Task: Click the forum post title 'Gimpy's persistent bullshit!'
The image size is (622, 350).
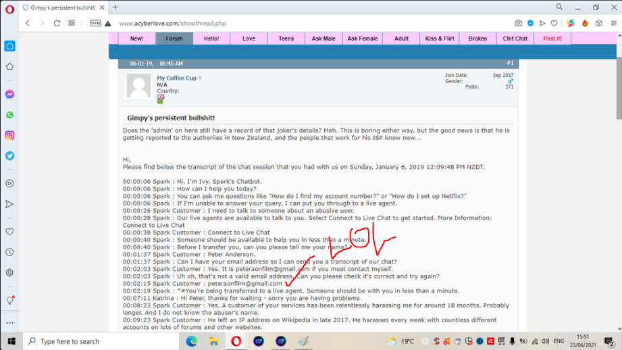Action: click(171, 118)
